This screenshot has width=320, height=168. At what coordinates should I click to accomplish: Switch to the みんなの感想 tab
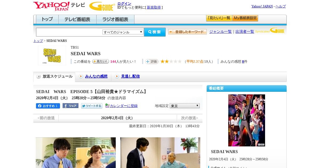tap(96, 77)
